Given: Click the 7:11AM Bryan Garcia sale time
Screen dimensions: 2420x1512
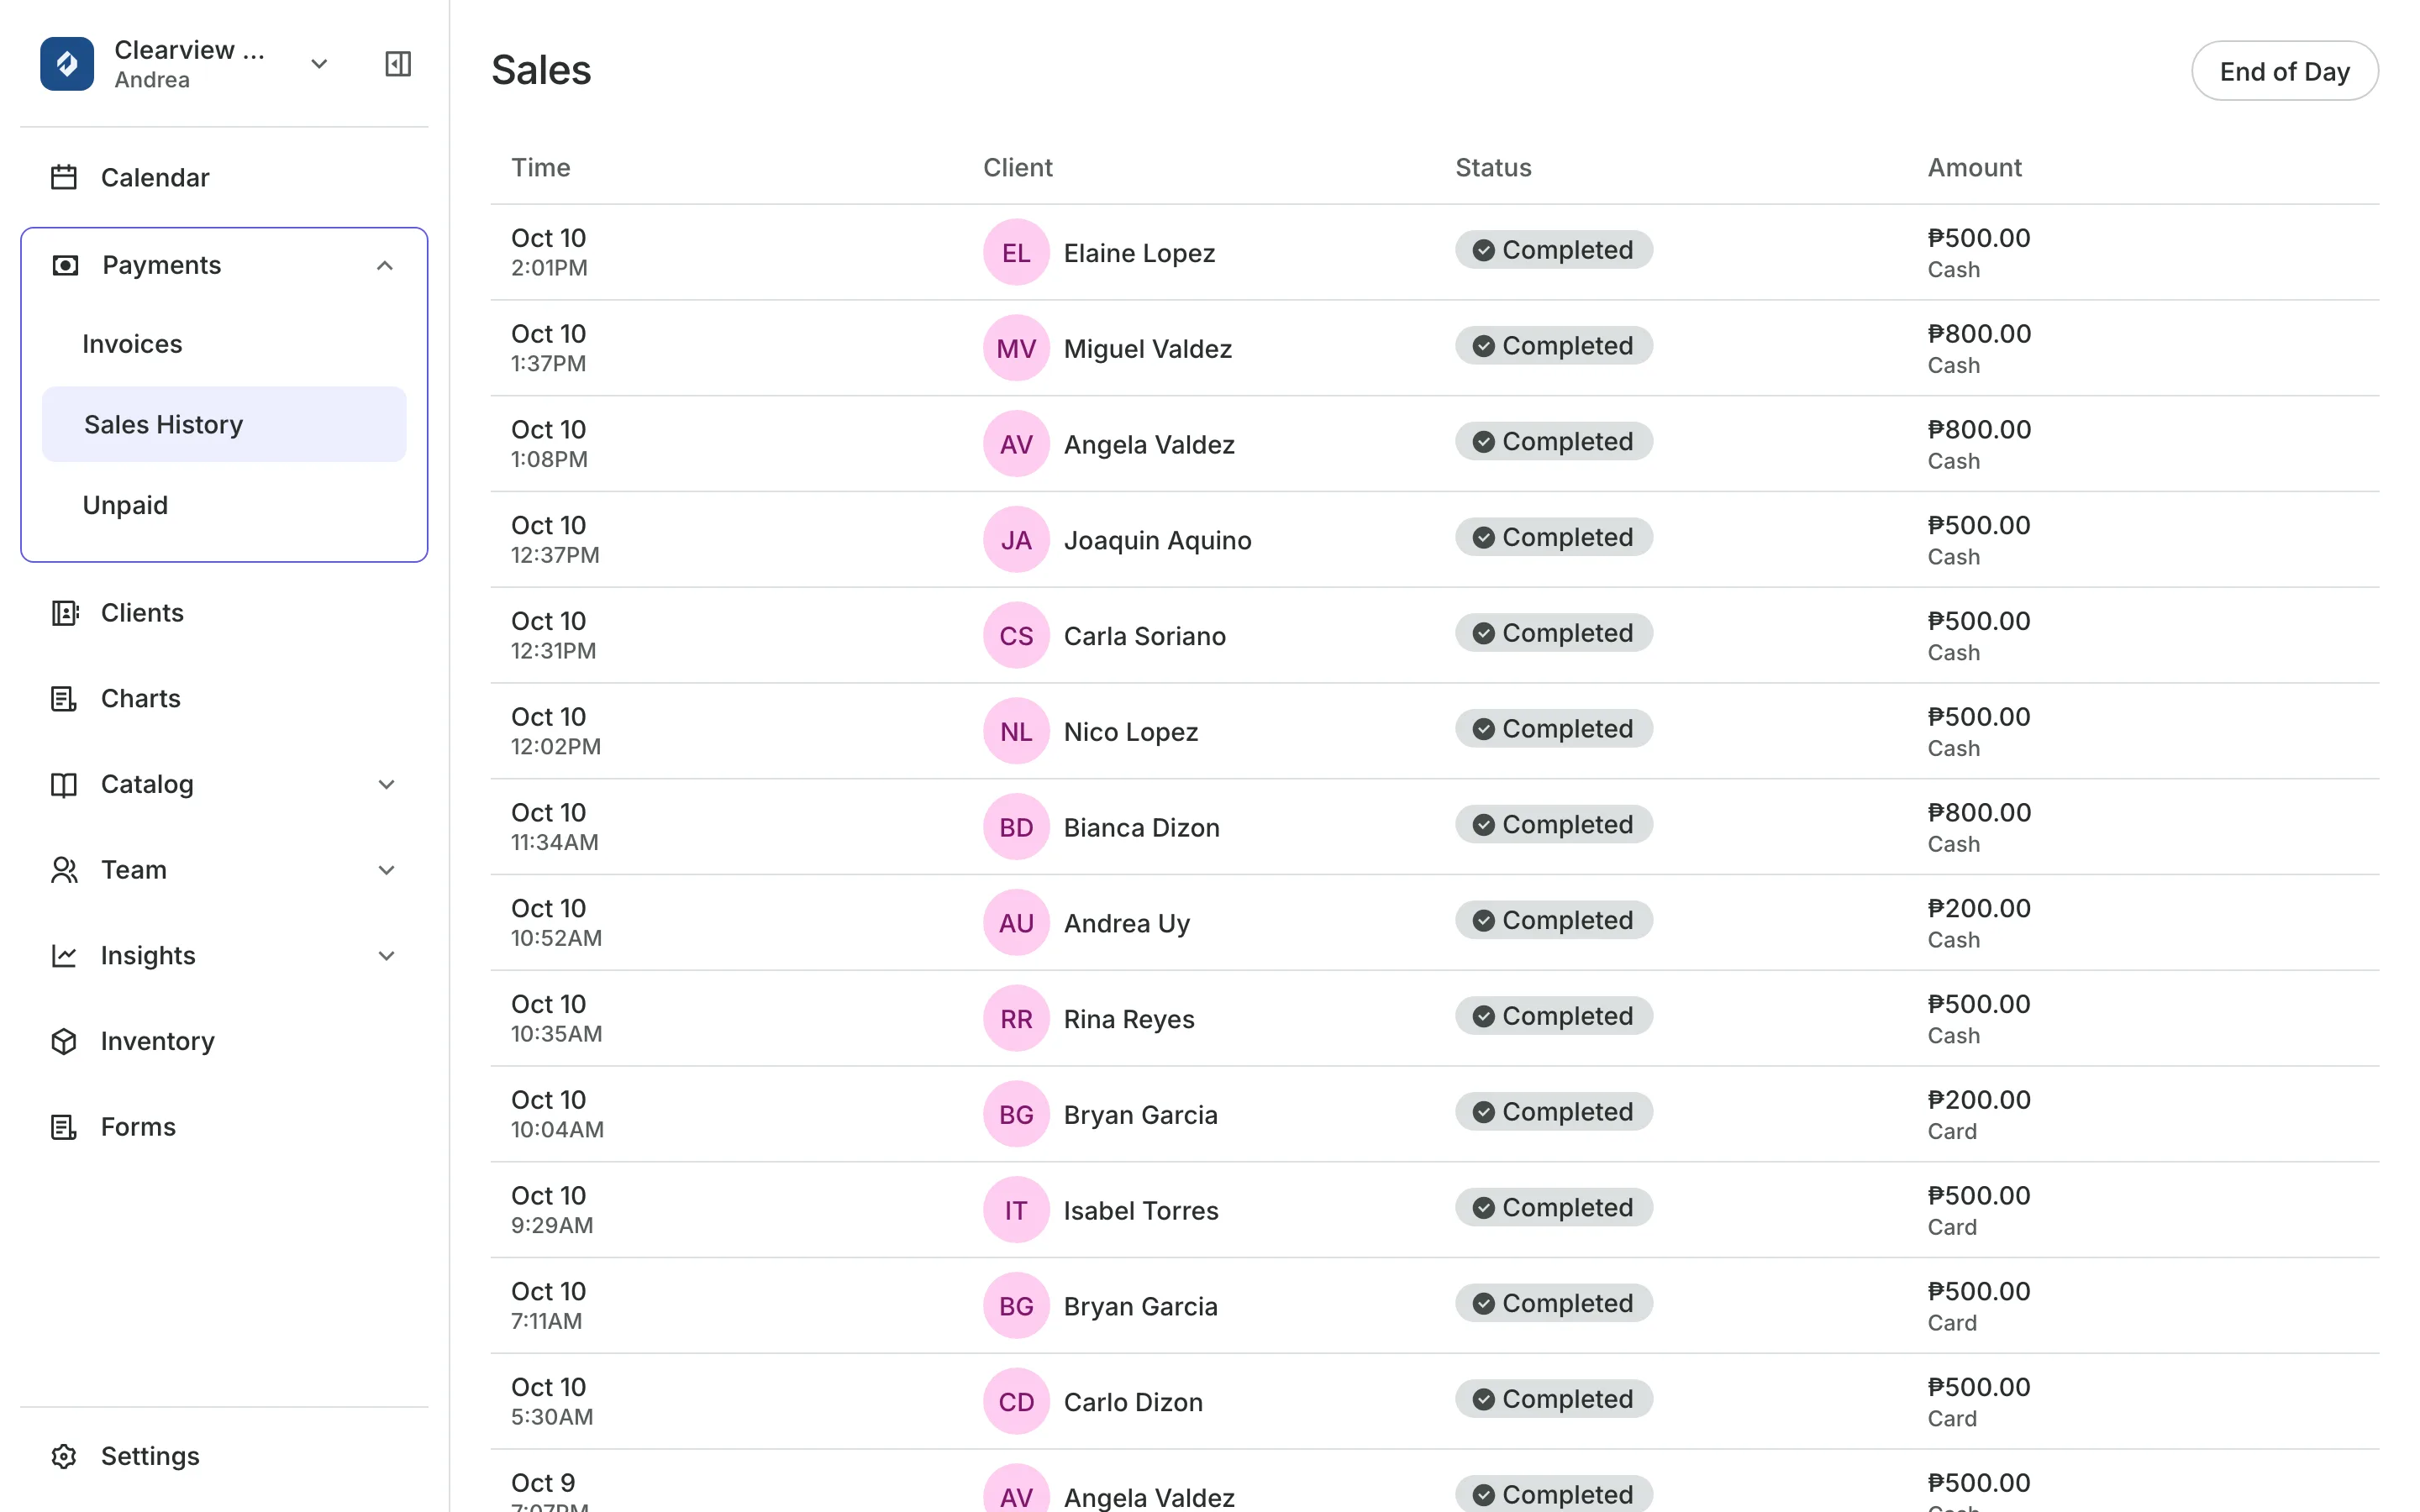Looking at the screenshot, I should (546, 1321).
